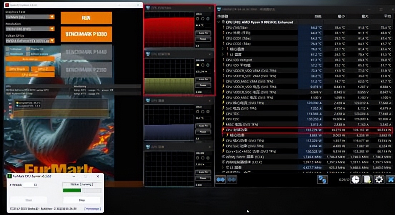Select first color circle in red graph window
The image size is (395, 215).
(198, 19)
